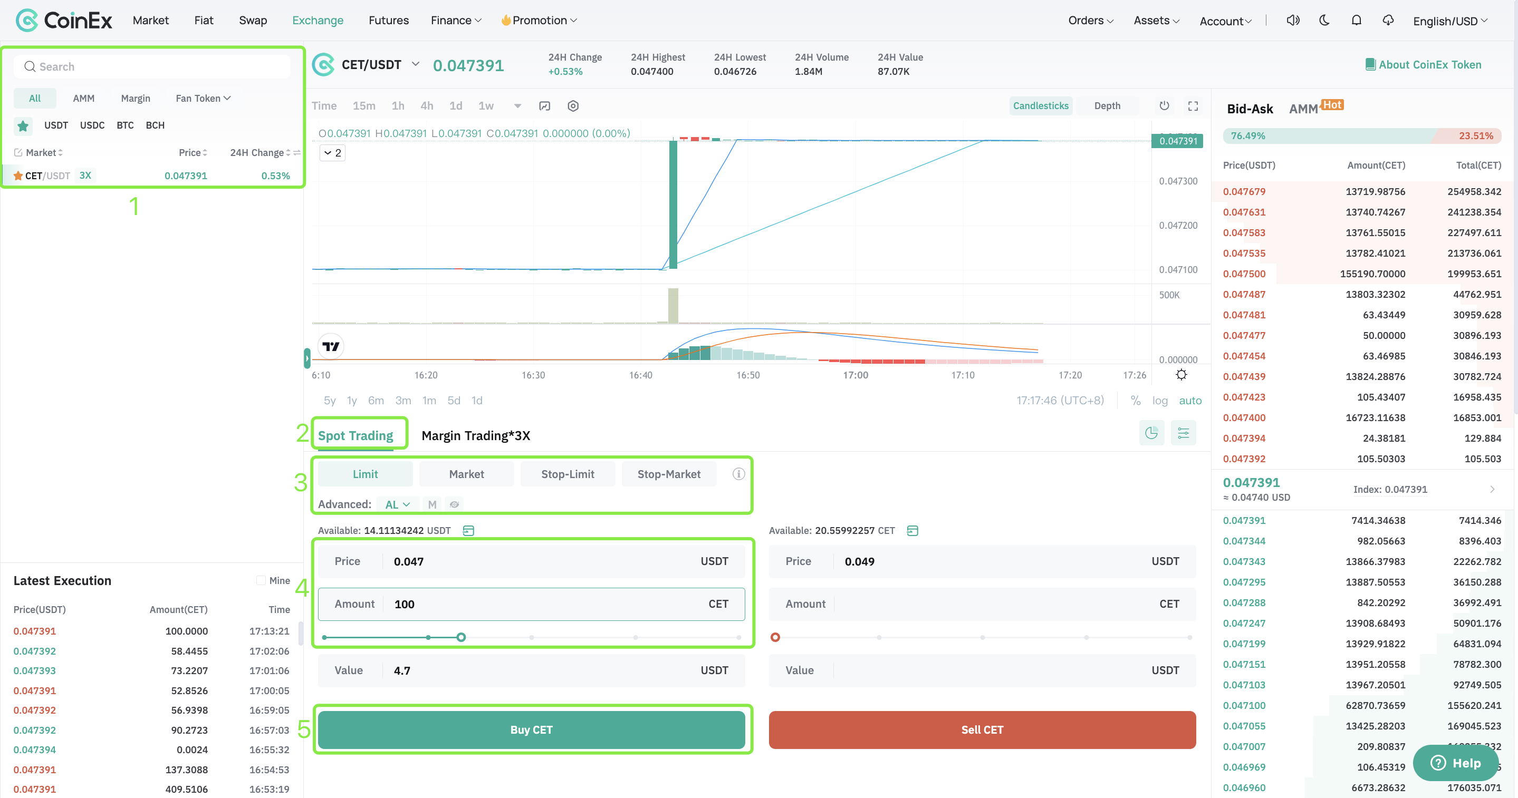Screen dimensions: 1518x798
Task: Open the Help chat button
Action: pos(1456,763)
